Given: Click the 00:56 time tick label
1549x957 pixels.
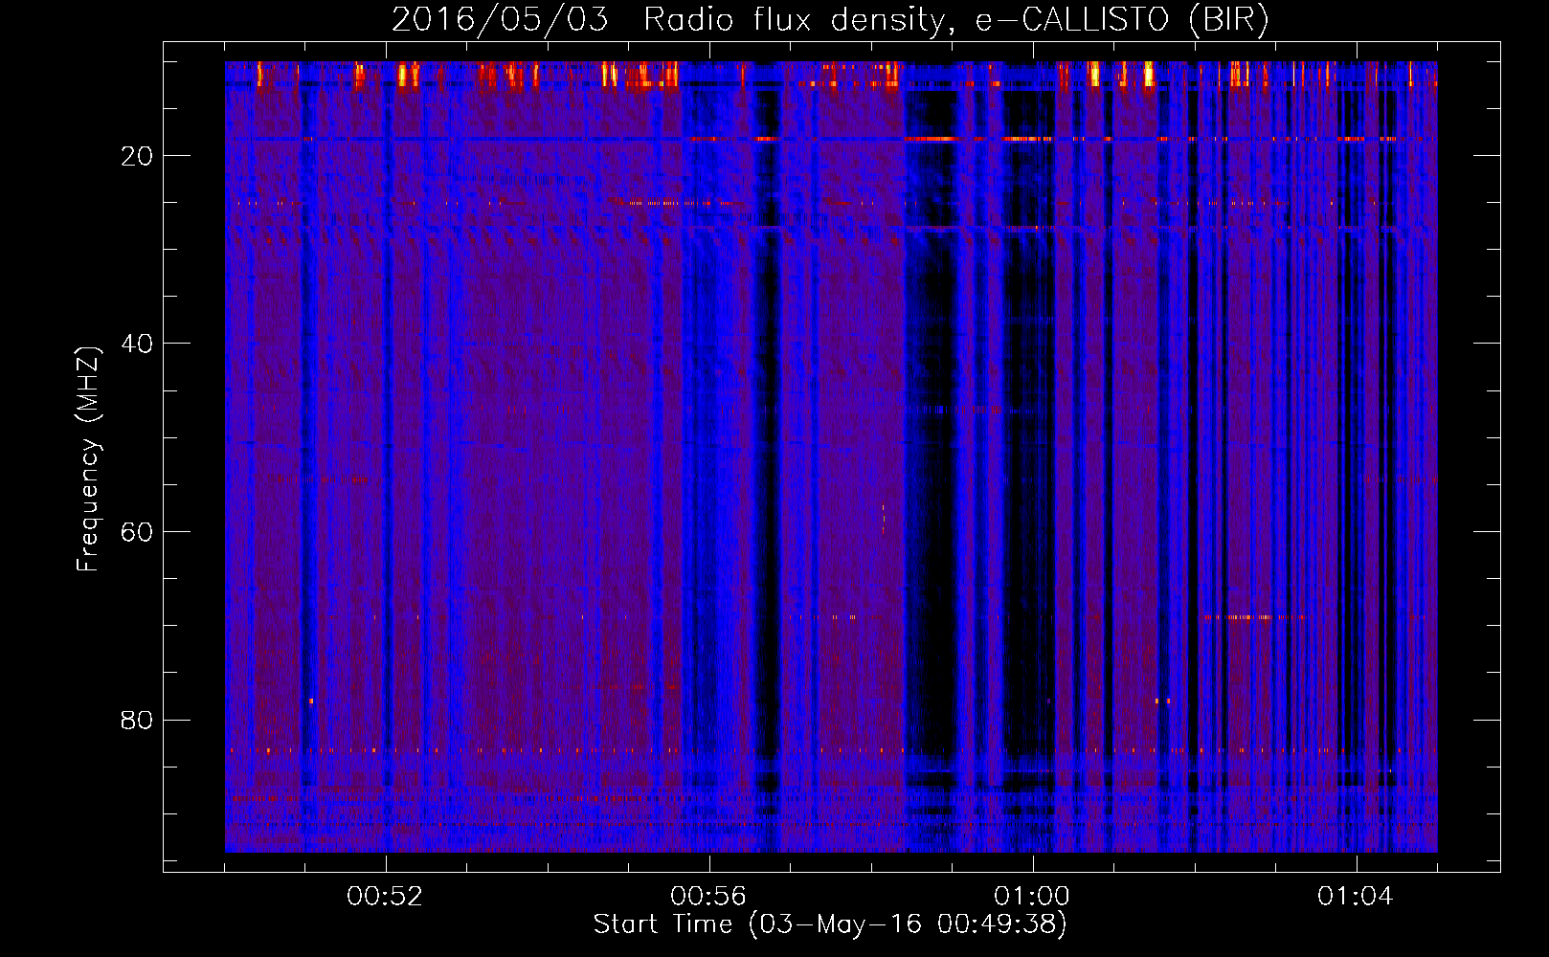Looking at the screenshot, I should pyautogui.click(x=708, y=897).
